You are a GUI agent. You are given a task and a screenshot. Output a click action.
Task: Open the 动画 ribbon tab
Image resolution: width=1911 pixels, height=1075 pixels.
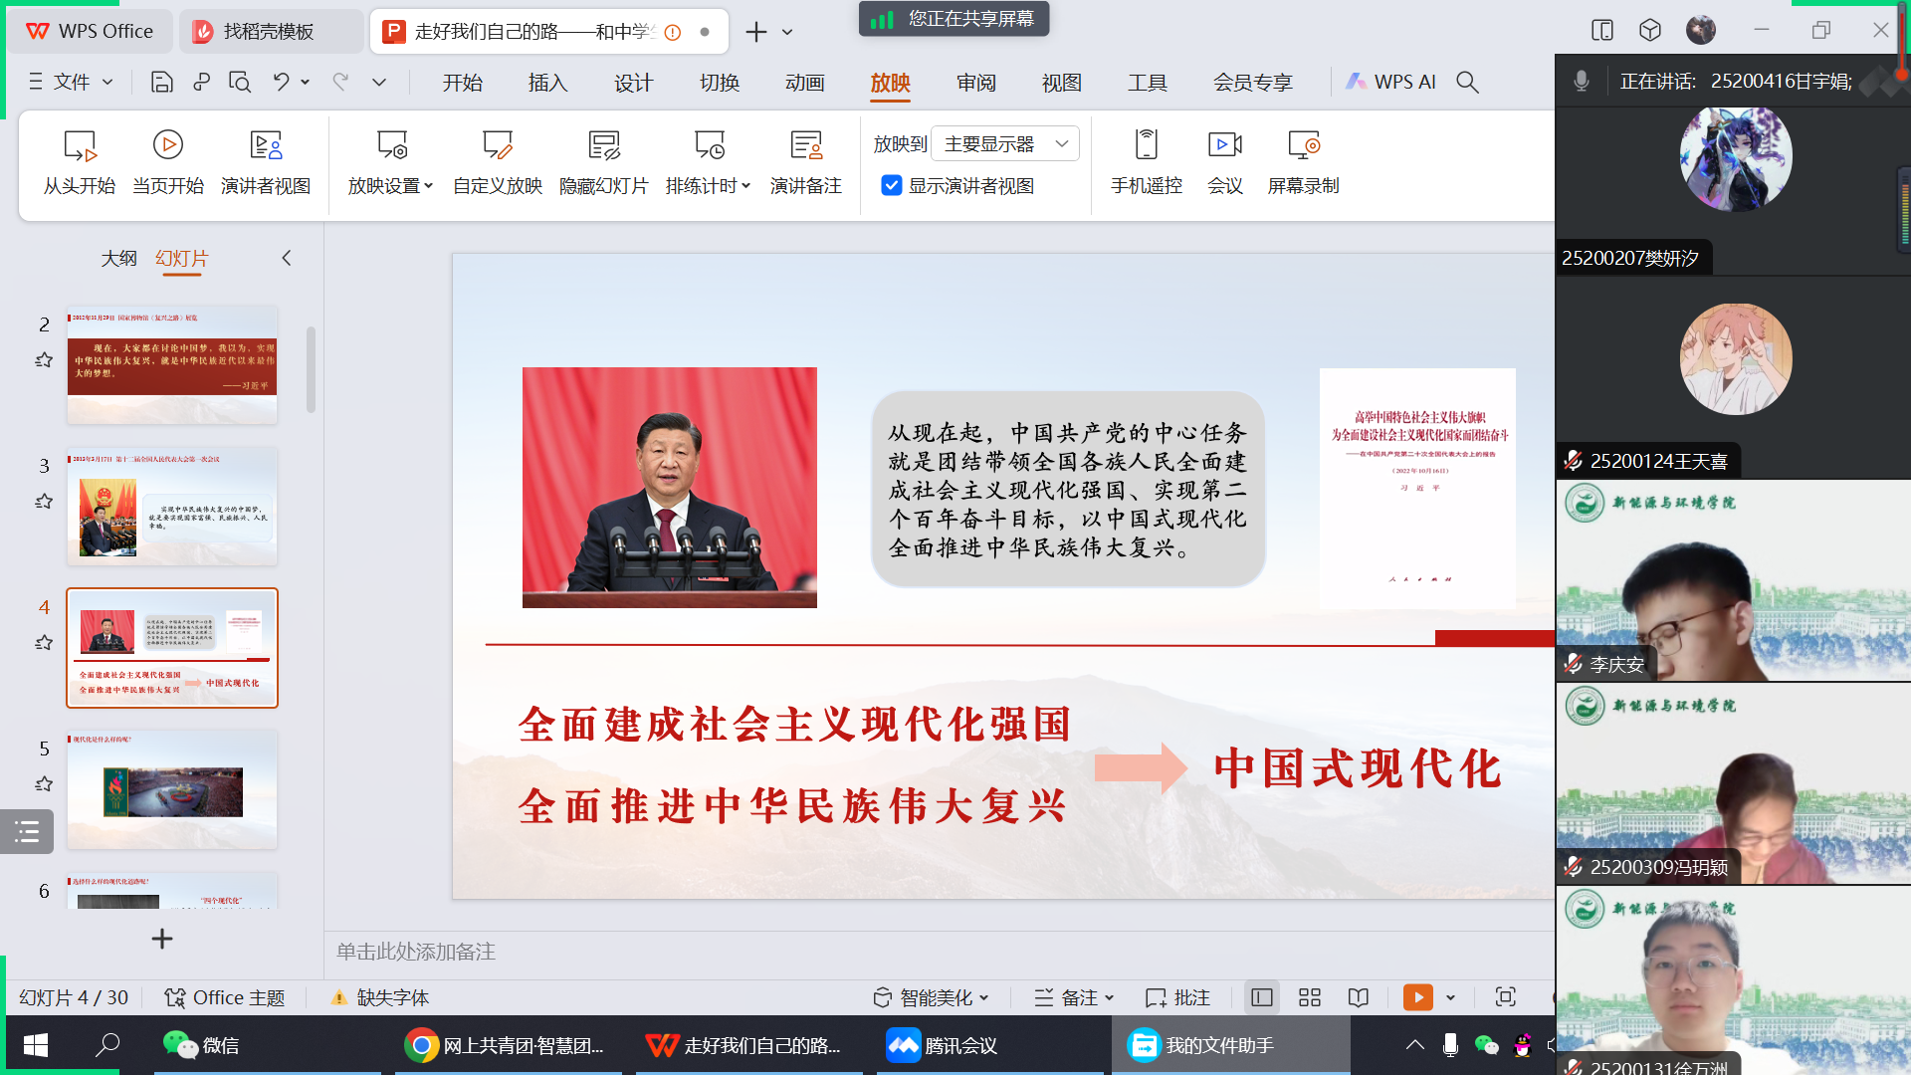[804, 83]
